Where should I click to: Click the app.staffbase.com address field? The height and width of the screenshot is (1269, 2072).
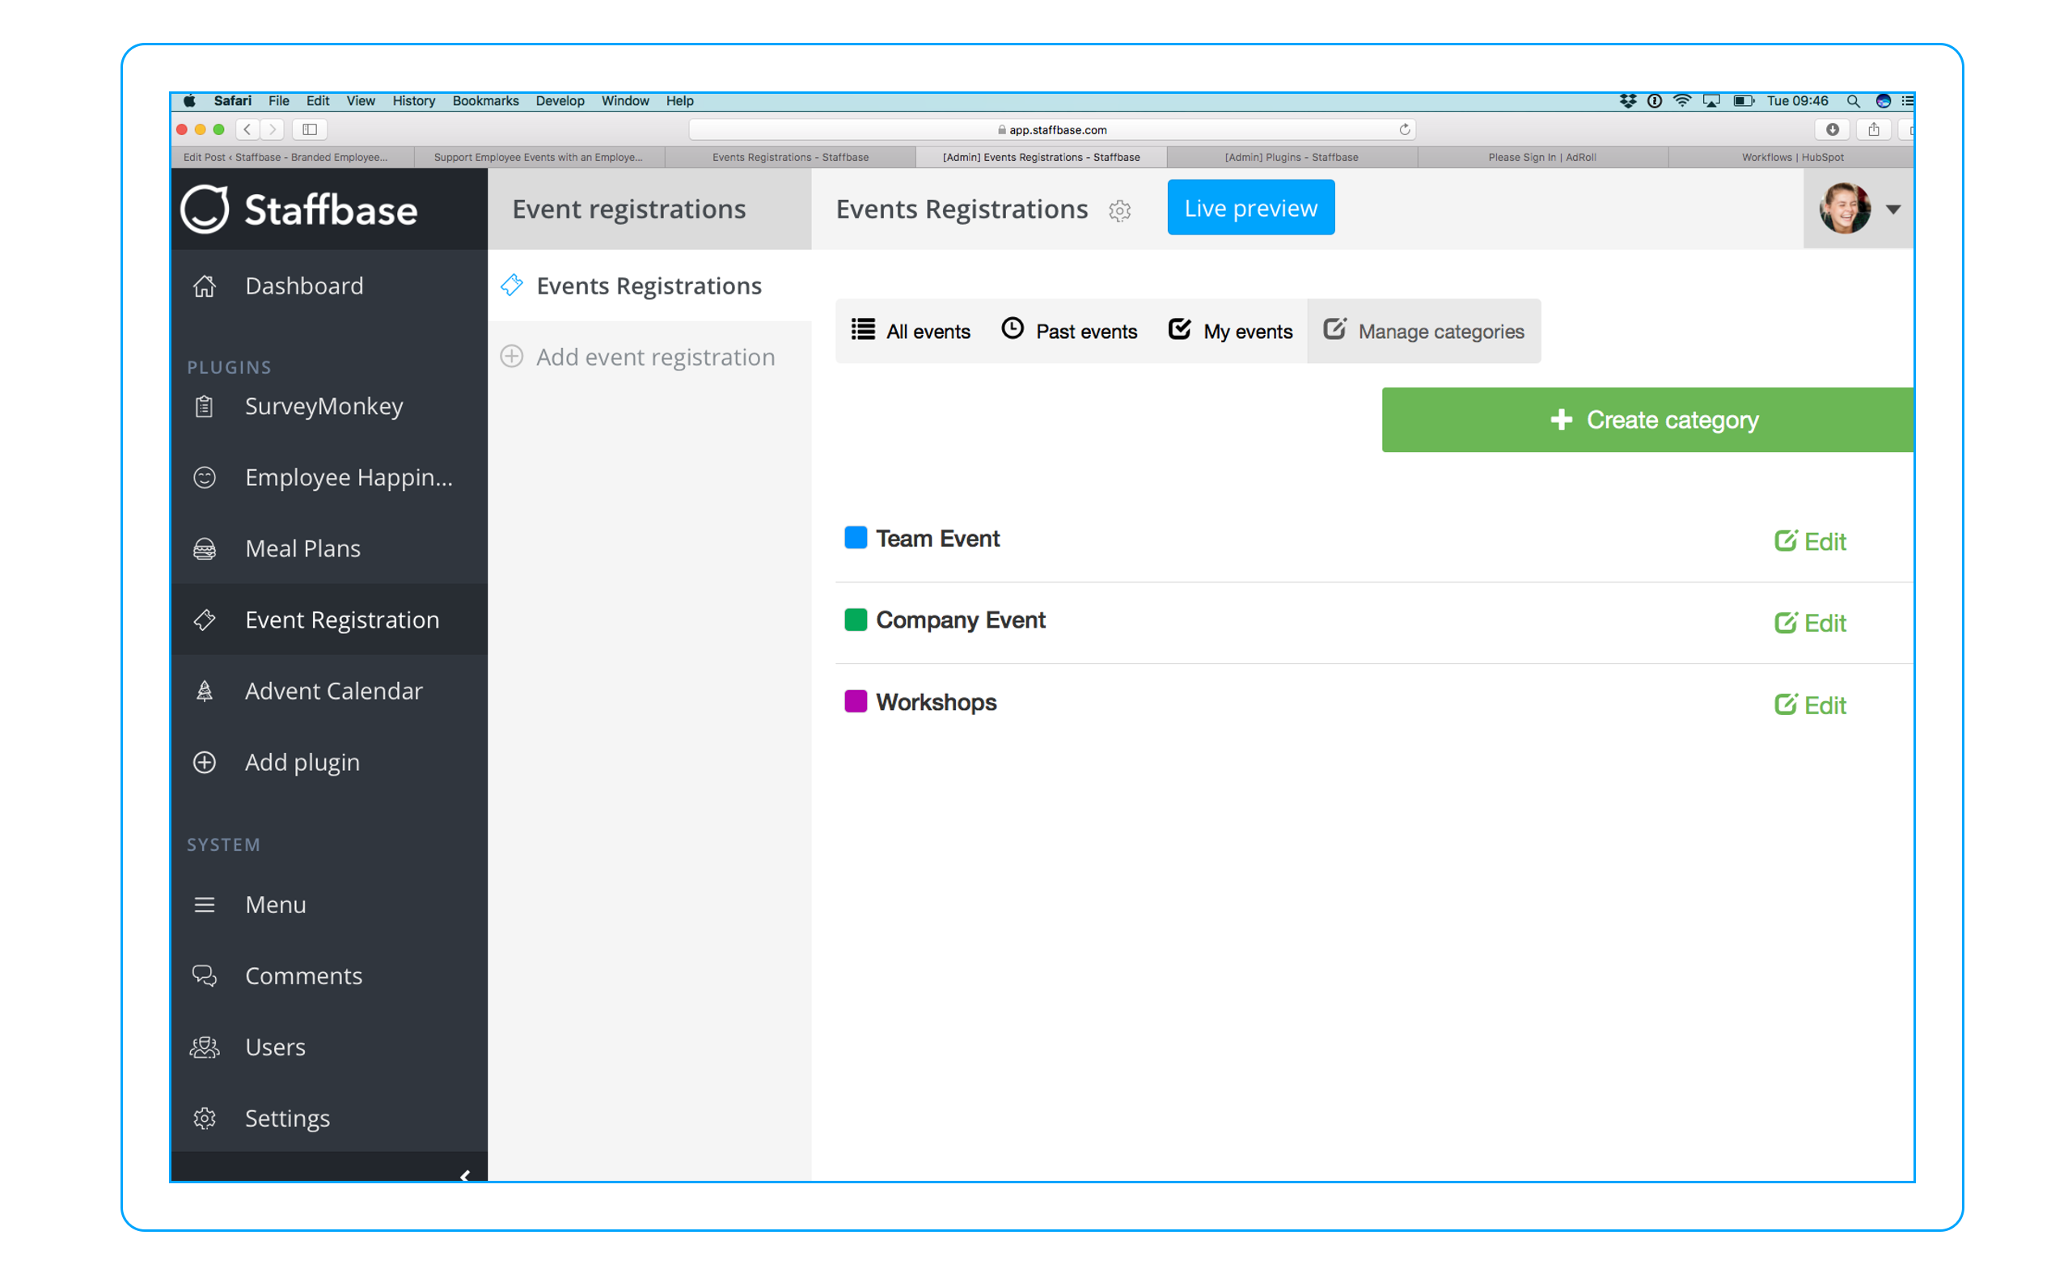(x=1052, y=129)
